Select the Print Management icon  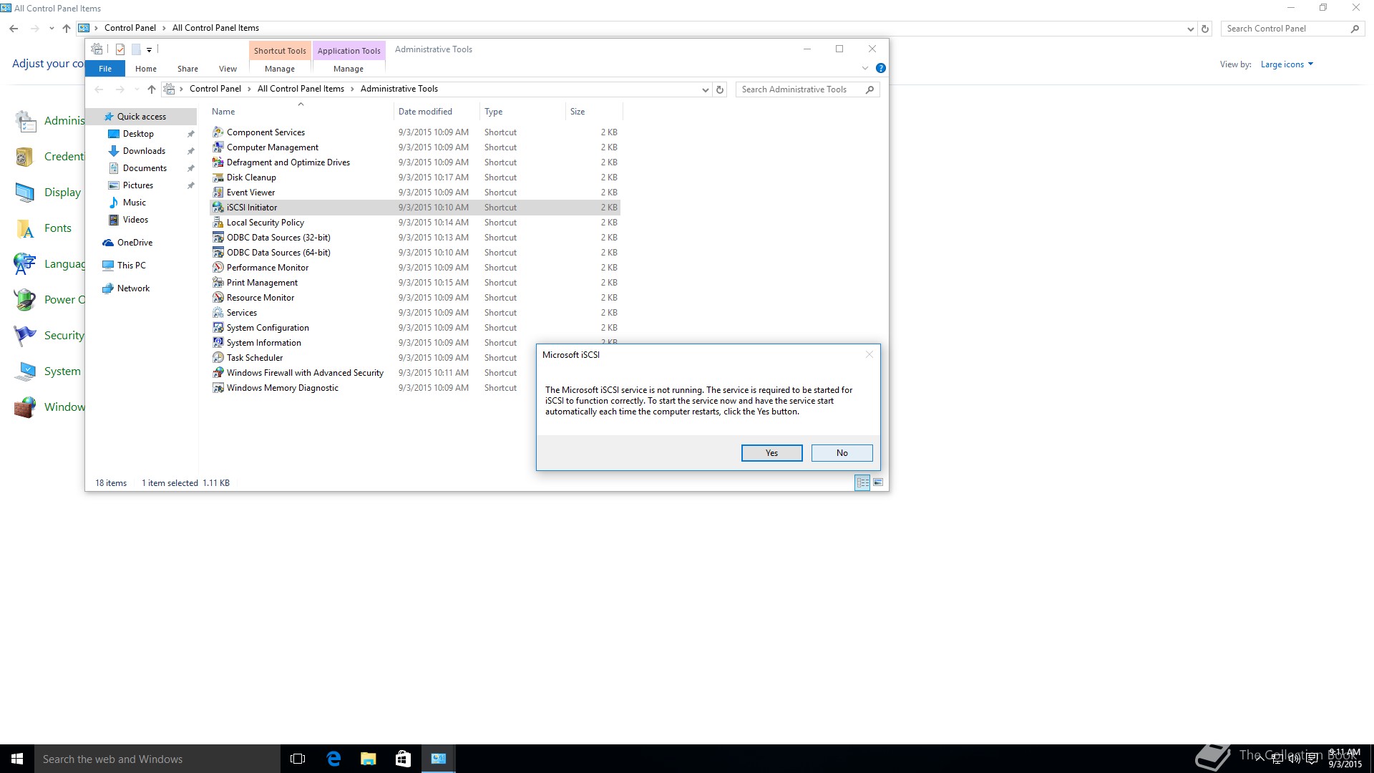click(x=218, y=283)
